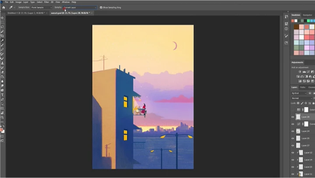Toggle Show Sampling Ring checkbox
315x178 pixels.
click(x=101, y=7)
